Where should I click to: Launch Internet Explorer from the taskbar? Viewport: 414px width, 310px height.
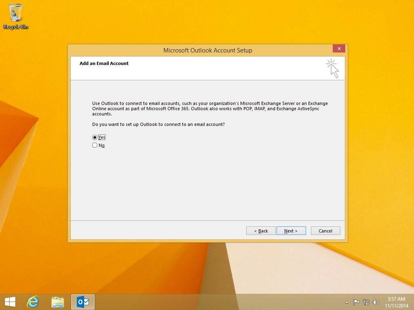coord(33,302)
